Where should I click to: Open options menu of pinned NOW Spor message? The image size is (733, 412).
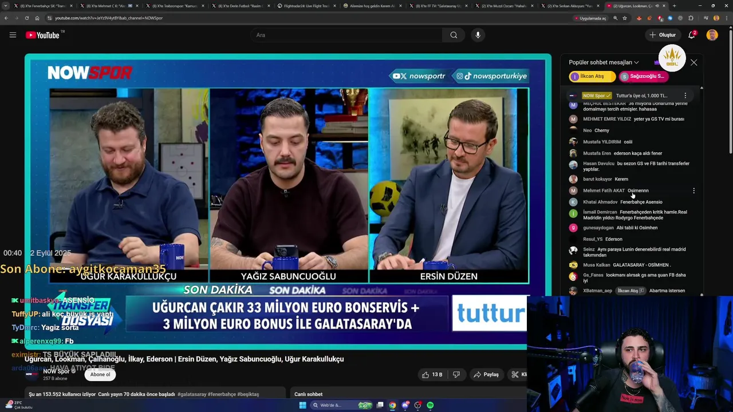[685, 96]
